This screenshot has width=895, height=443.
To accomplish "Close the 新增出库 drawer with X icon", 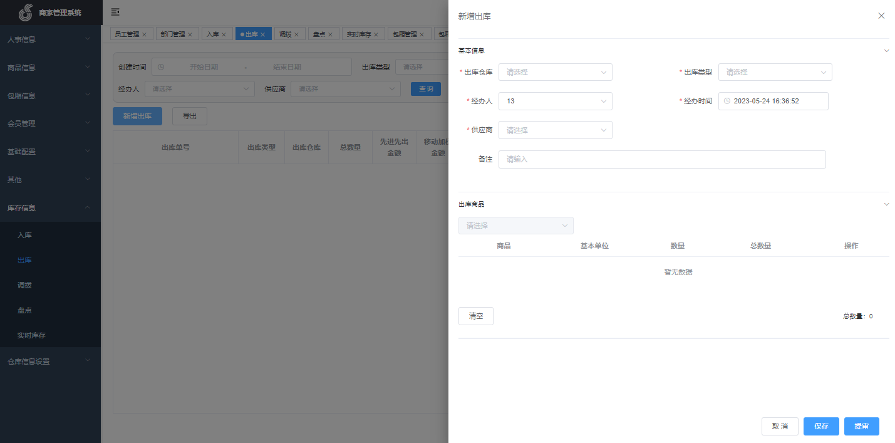I will click(x=881, y=16).
